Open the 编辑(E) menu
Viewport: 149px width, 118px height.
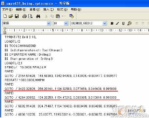pyautogui.click(x=21, y=9)
